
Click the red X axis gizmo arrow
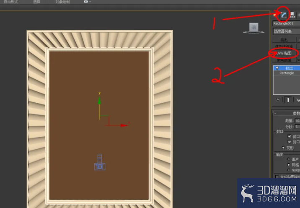[124, 125]
